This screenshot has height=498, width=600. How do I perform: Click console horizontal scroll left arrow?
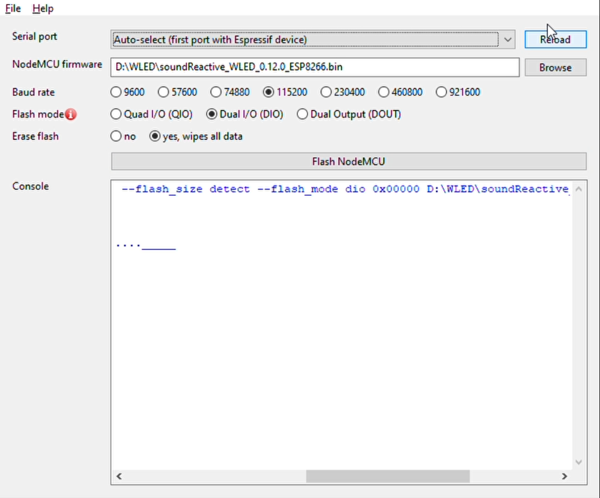tap(119, 476)
